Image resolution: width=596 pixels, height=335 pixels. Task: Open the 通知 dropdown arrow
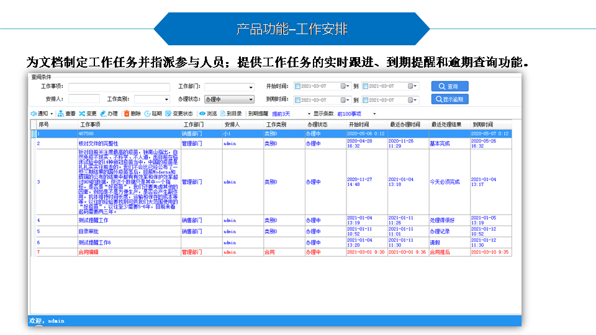click(x=52, y=114)
